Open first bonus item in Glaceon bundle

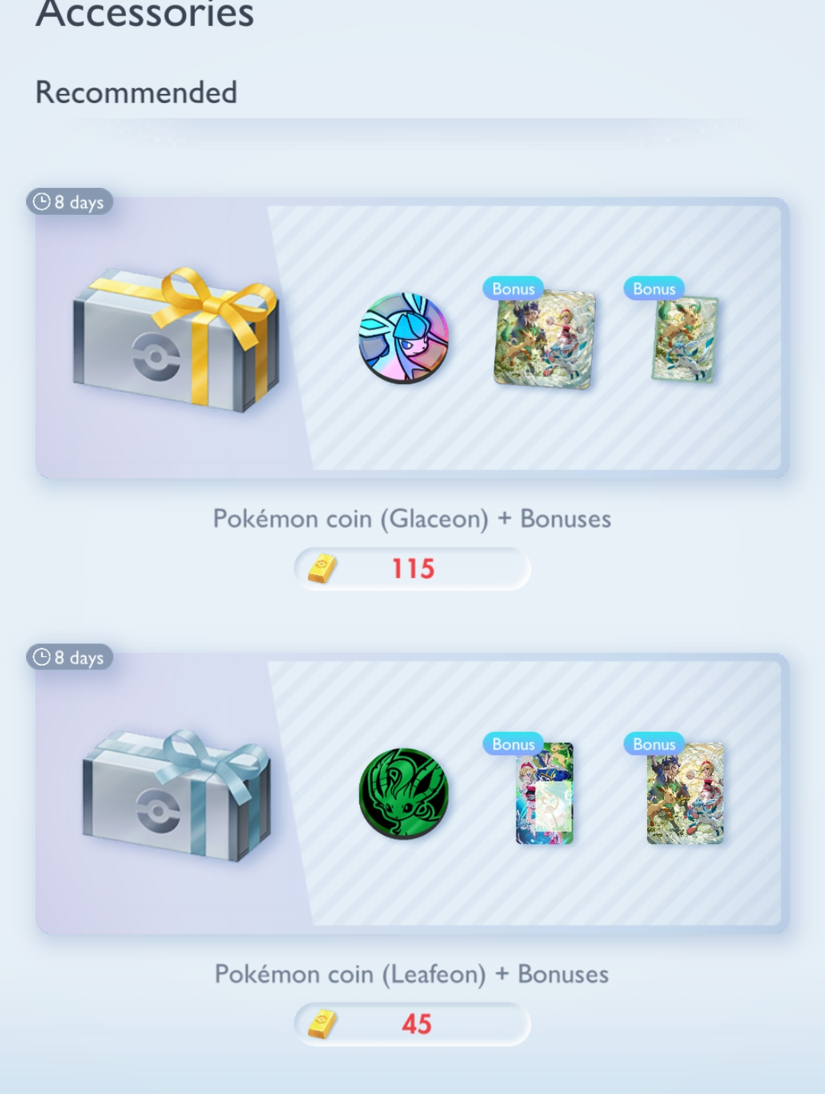[544, 339]
